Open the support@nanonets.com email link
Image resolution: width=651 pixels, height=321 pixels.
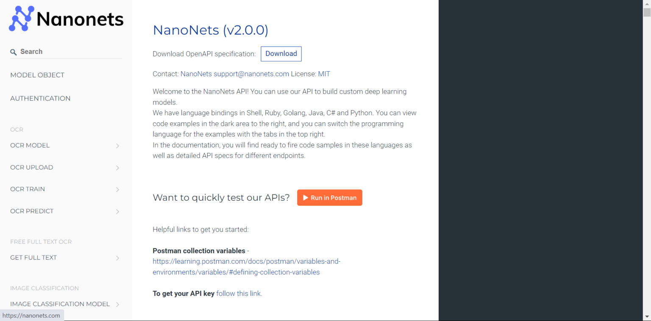click(251, 74)
